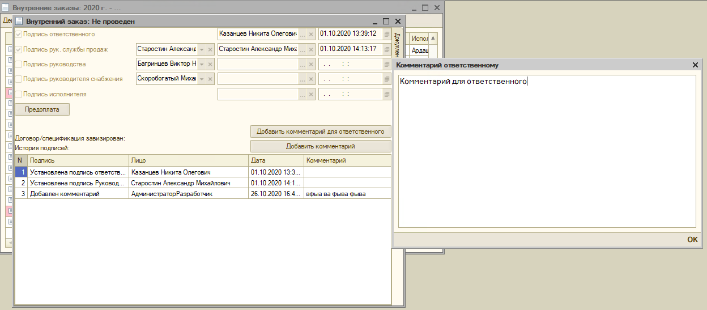
Task: Sort history by Подпись column header
Action: pyautogui.click(x=78, y=160)
